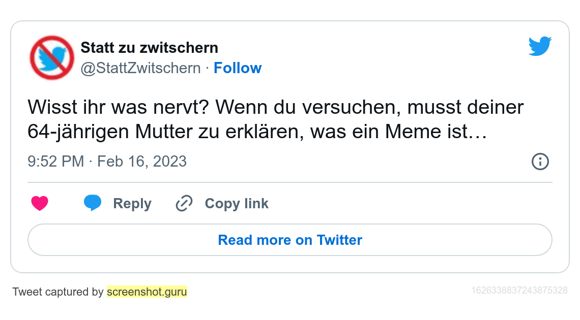Visit the highlighted screenshot.guru link
Image resolution: width=580 pixels, height=320 pixels.
click(147, 292)
